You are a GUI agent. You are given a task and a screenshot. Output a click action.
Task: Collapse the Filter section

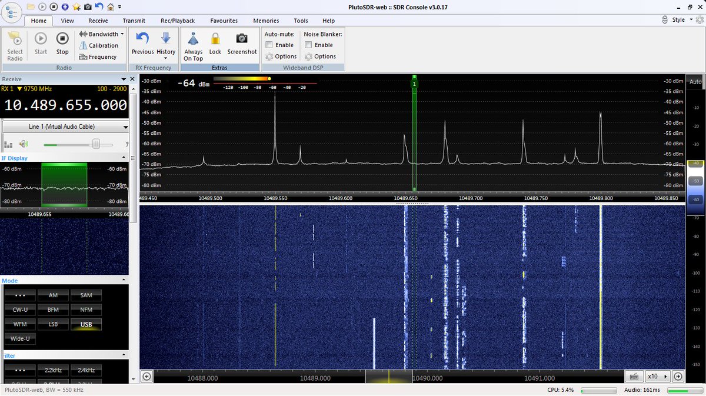[x=124, y=356]
